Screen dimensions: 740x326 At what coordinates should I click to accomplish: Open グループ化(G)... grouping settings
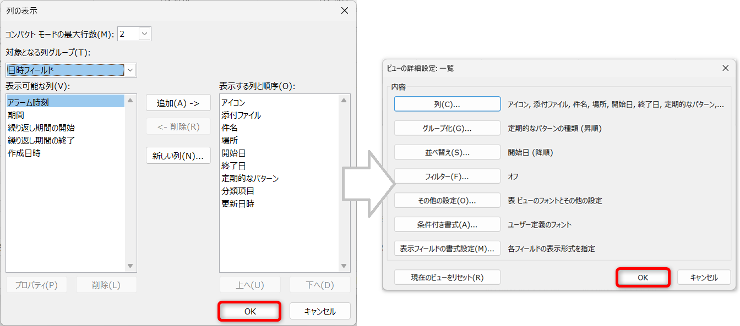coord(447,128)
